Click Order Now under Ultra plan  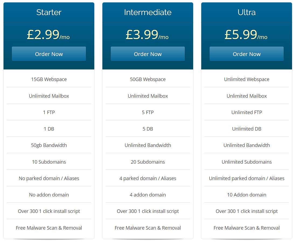[247, 54]
